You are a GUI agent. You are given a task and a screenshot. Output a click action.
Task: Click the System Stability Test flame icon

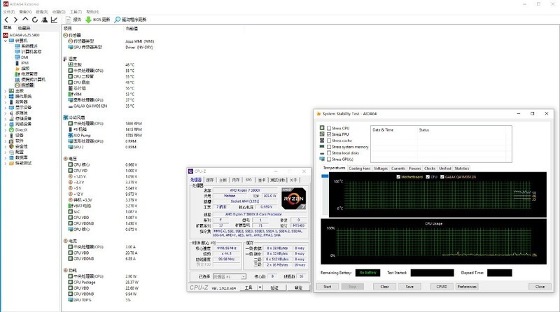pyautogui.click(x=318, y=113)
